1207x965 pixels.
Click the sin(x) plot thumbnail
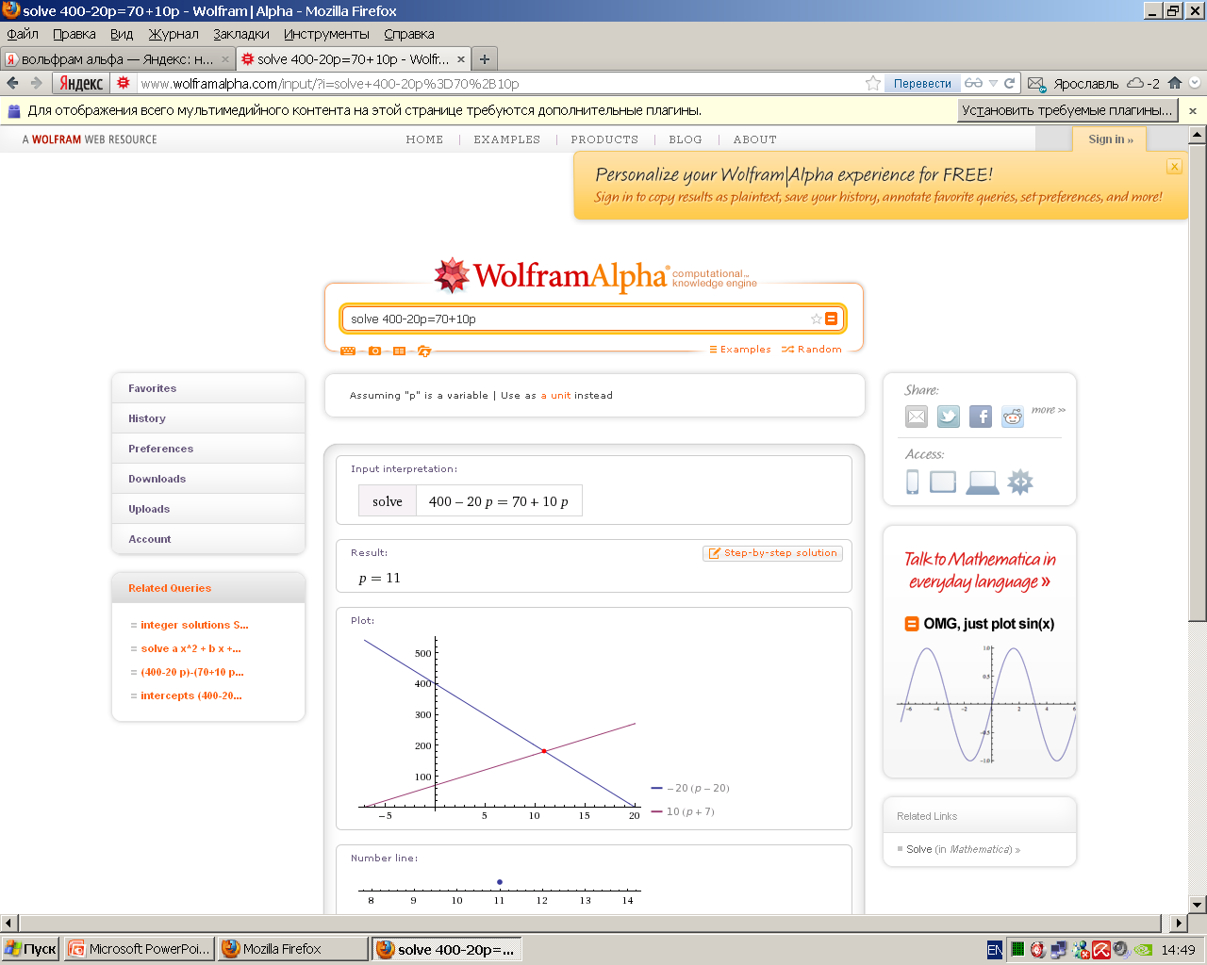pos(986,704)
